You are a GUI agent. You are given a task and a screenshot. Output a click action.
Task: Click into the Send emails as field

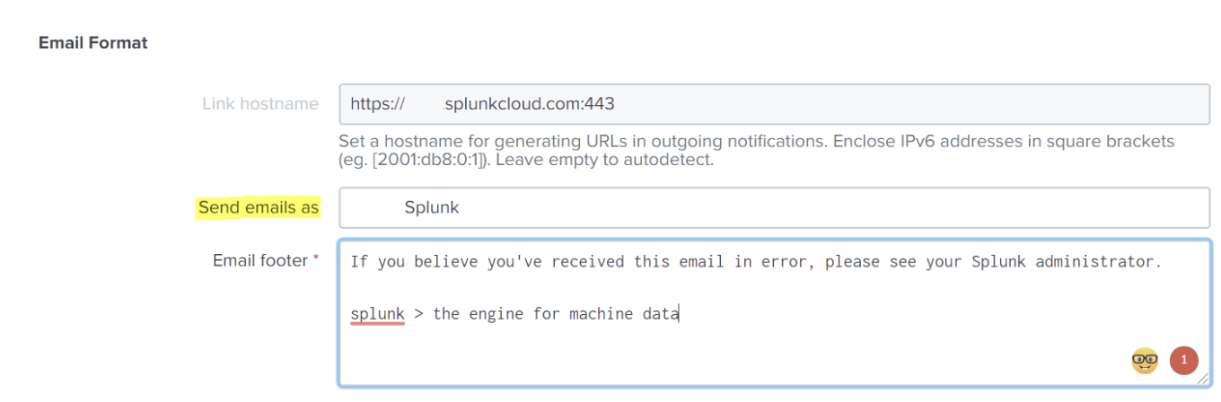(x=808, y=207)
